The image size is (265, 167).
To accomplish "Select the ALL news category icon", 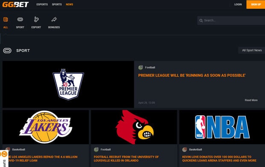I will (x=6, y=19).
